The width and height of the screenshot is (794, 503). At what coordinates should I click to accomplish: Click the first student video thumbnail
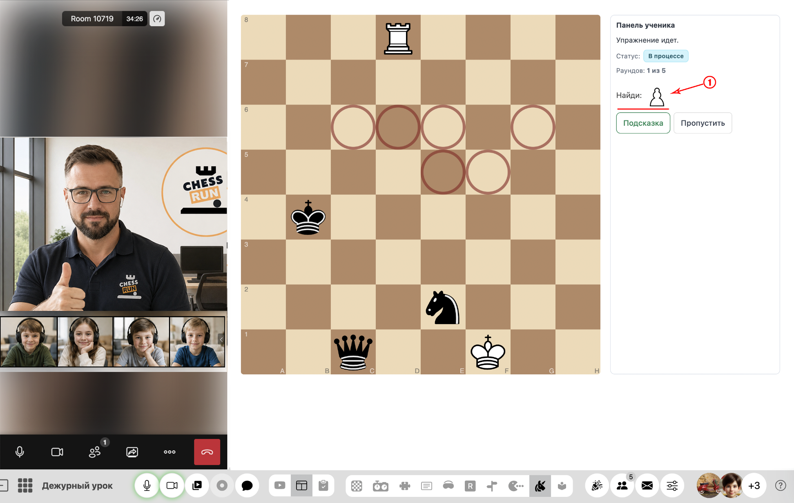pyautogui.click(x=29, y=342)
